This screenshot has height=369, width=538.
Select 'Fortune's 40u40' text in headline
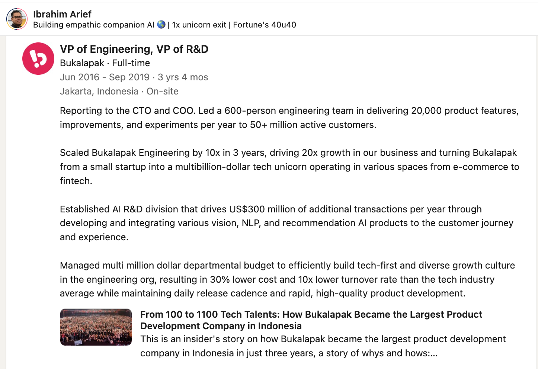265,25
